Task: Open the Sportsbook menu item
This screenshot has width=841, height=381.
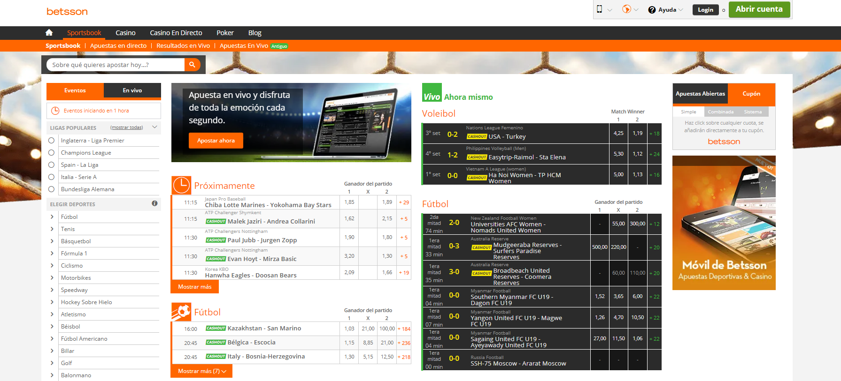Action: click(84, 33)
